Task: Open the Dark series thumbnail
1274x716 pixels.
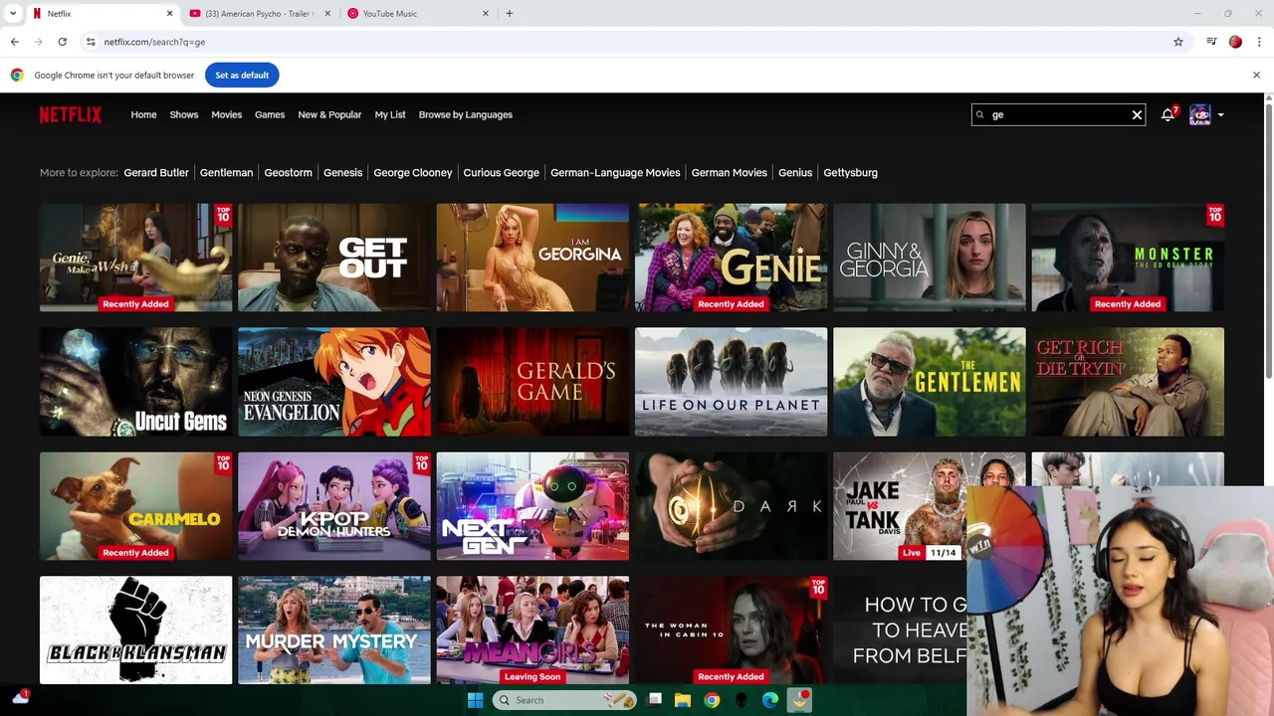Action: click(x=731, y=506)
